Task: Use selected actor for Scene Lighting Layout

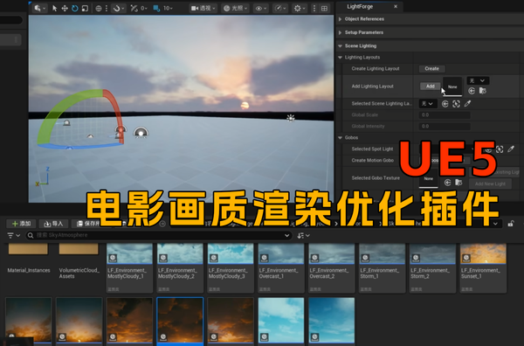Action: (445, 104)
